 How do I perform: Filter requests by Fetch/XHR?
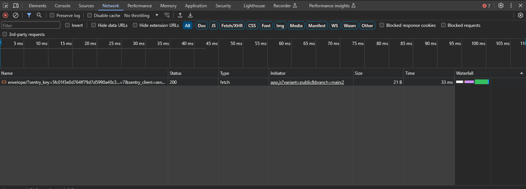point(232,26)
